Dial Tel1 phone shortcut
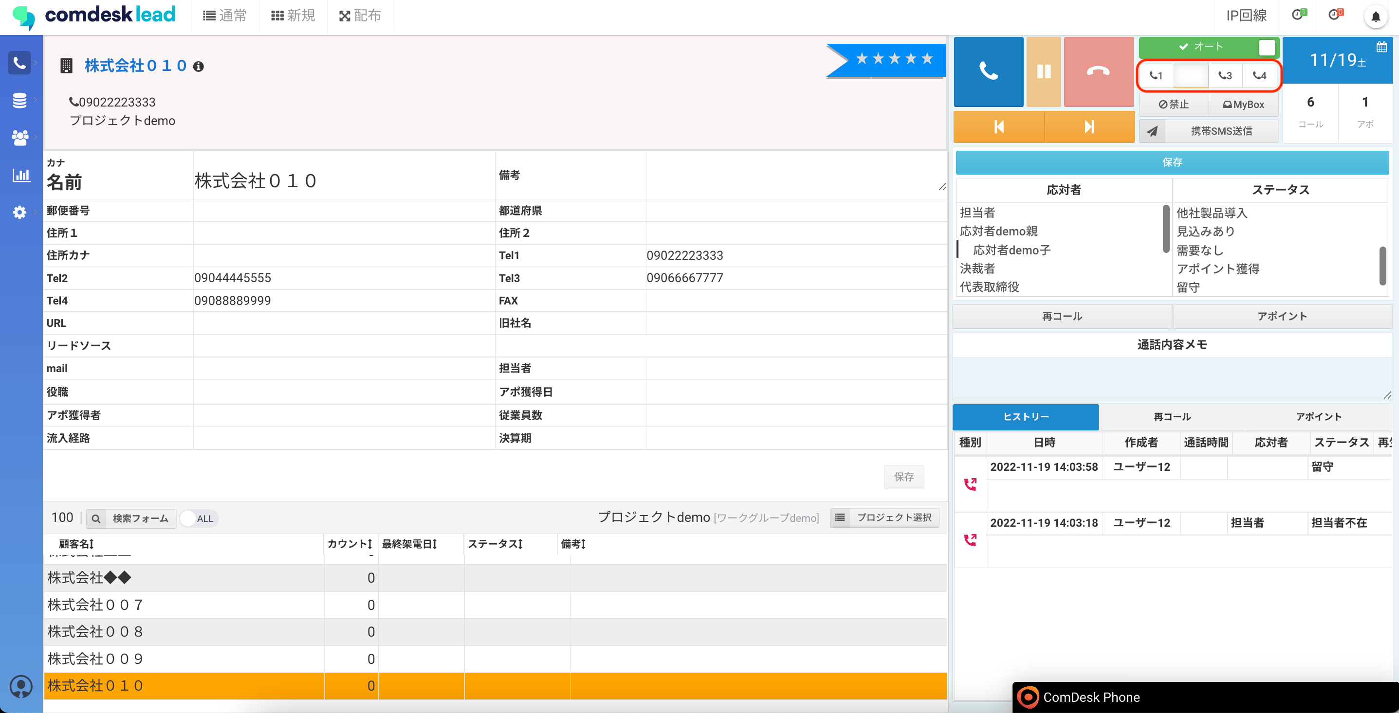1399x713 pixels. 1156,75
